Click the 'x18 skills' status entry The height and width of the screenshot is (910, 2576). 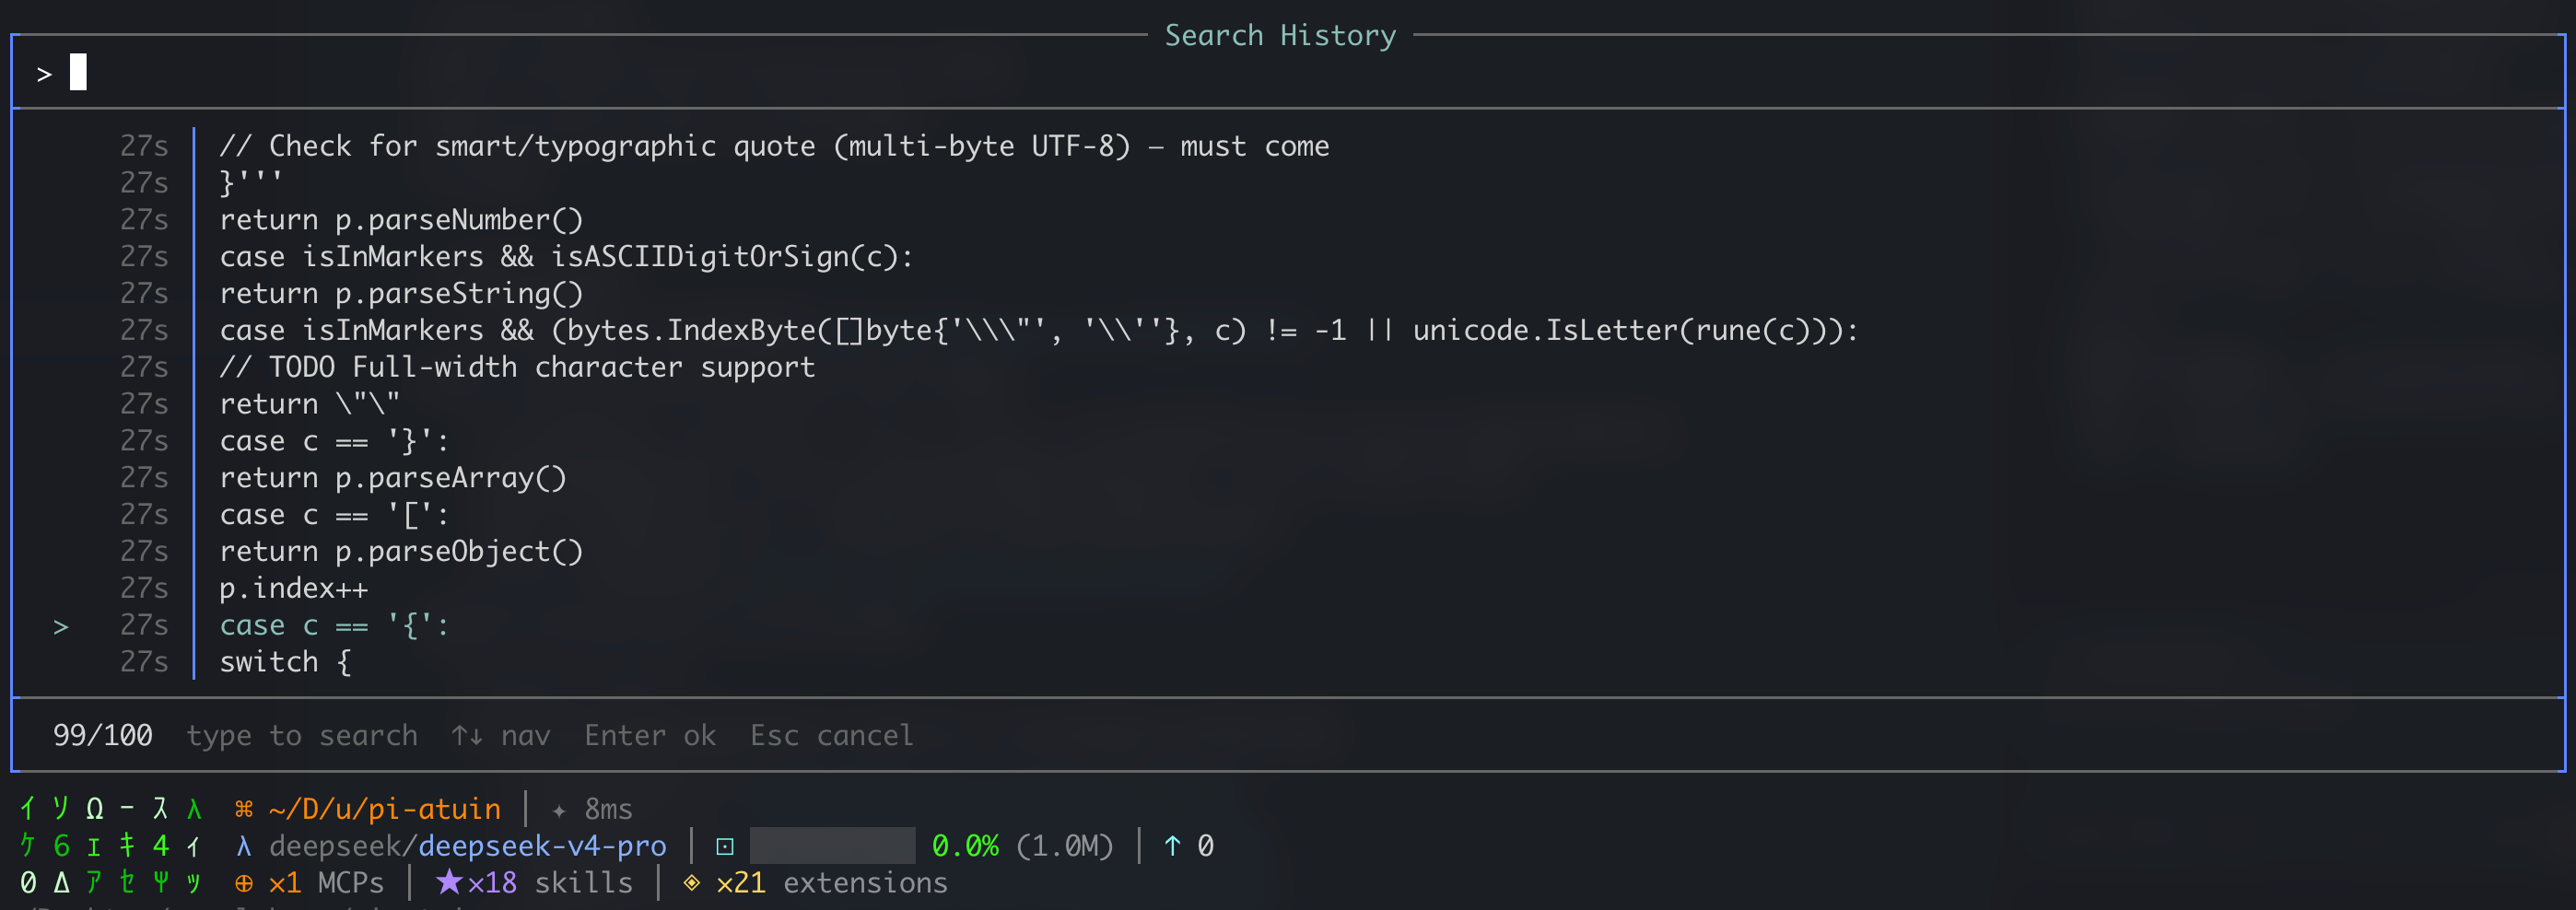(550, 883)
